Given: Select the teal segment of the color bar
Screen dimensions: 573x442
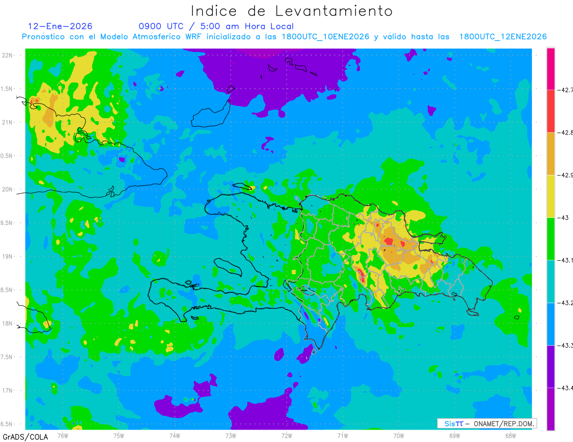Looking at the screenshot, I should click(551, 281).
